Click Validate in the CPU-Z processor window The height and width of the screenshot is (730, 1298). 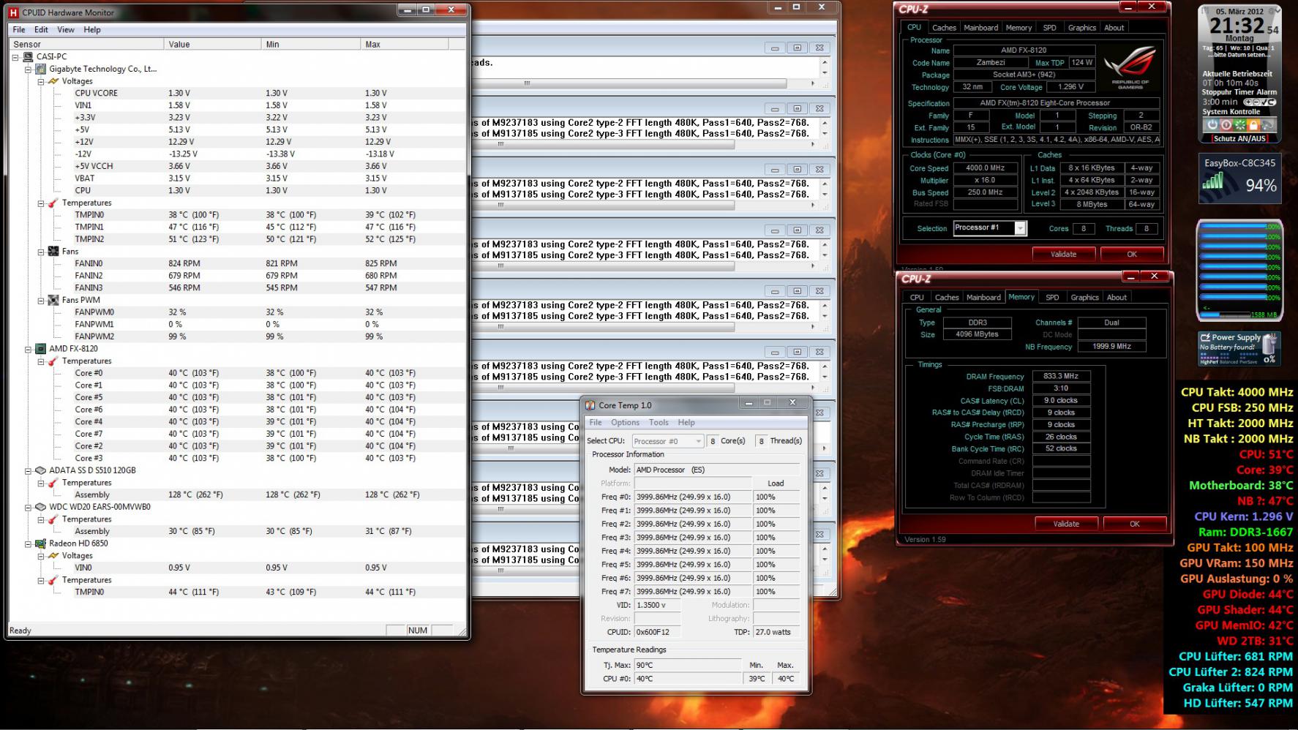tap(1063, 254)
